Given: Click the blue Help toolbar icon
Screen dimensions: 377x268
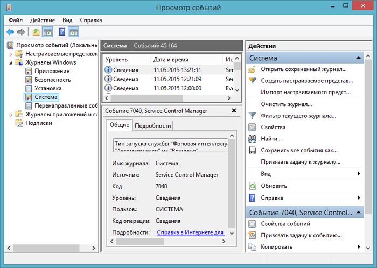Looking at the screenshot, I should pos(62,32).
